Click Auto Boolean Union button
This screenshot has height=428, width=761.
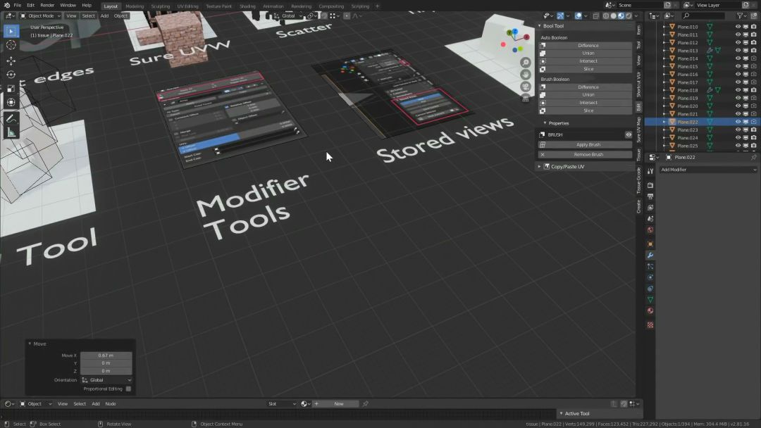[x=585, y=53]
